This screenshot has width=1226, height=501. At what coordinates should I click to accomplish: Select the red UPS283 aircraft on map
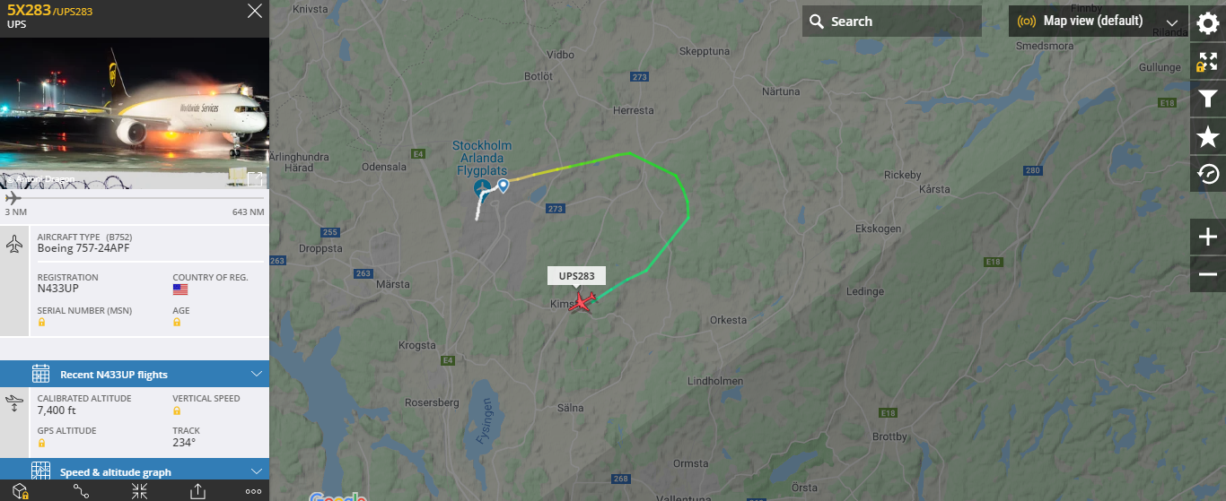584,301
